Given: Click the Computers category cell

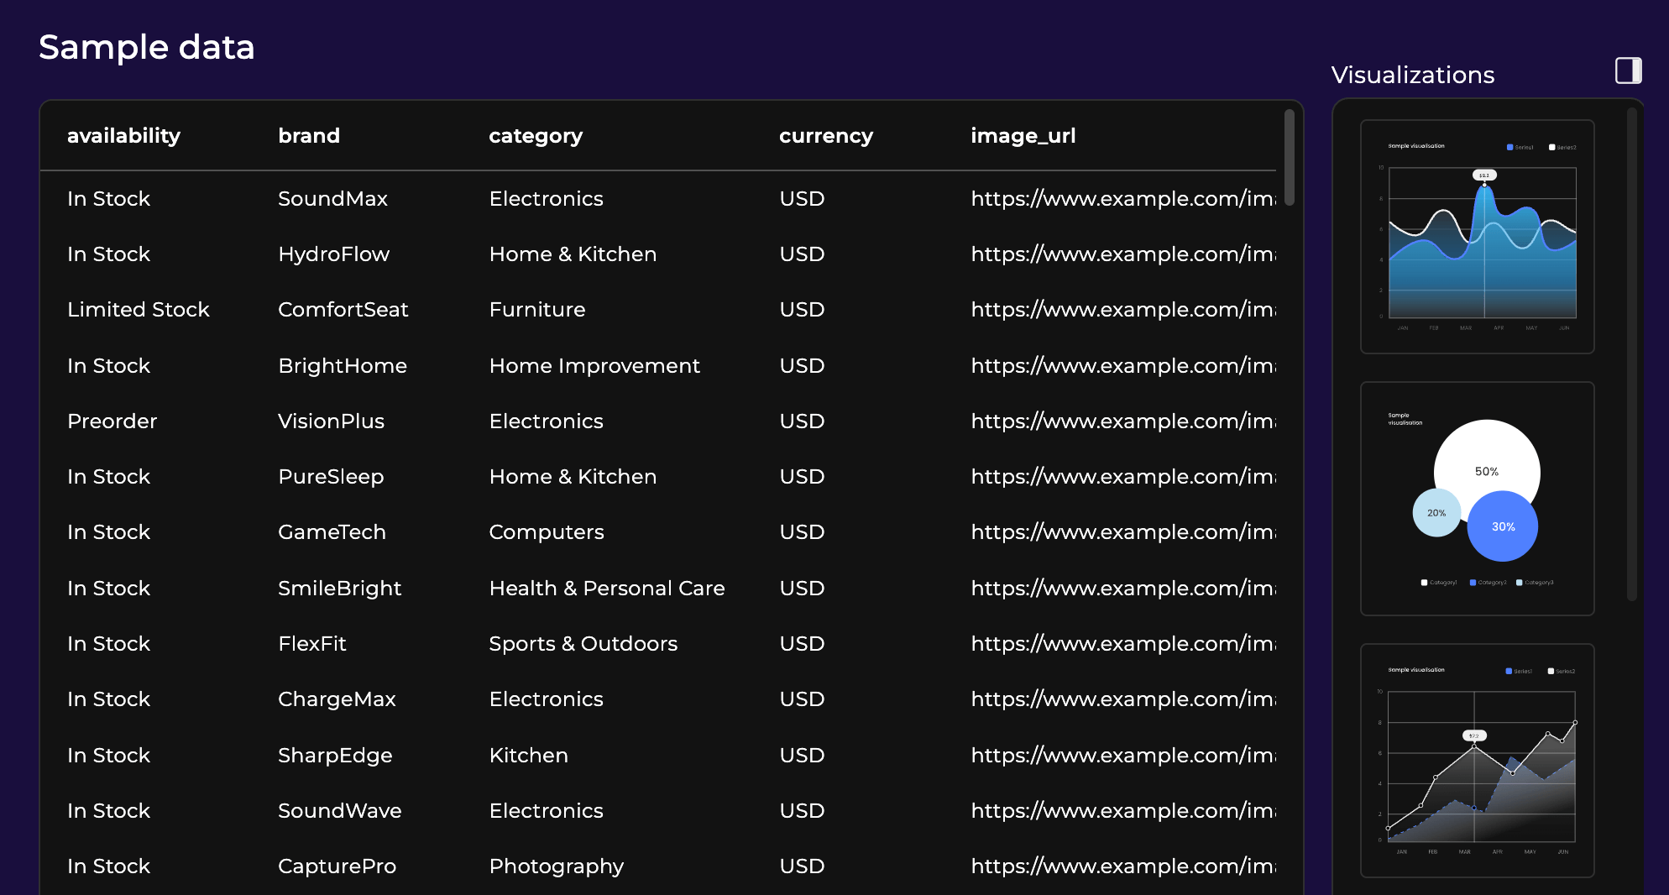Looking at the screenshot, I should [x=547, y=532].
